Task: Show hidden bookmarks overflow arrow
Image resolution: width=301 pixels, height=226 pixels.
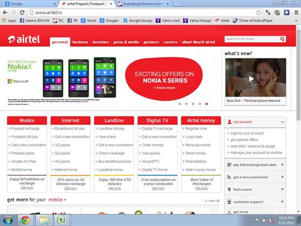Action: (x=296, y=20)
